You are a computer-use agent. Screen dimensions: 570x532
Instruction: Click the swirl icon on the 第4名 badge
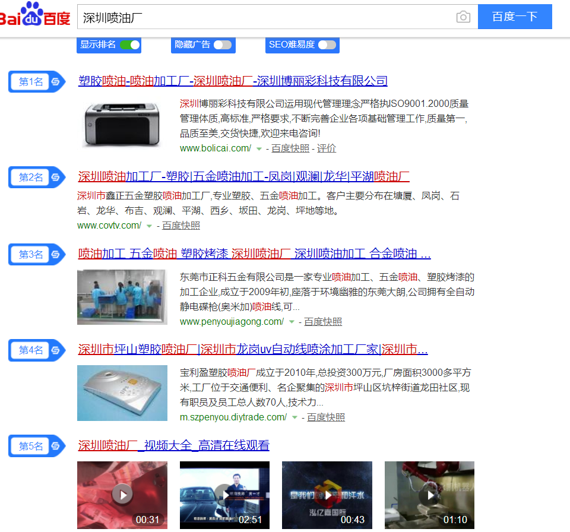click(55, 350)
